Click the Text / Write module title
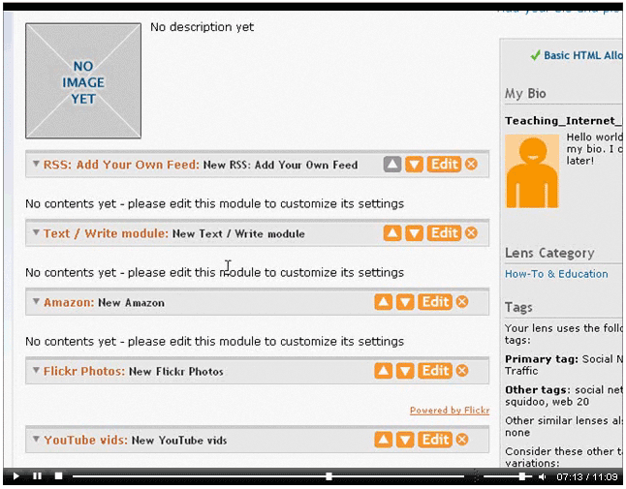The height and width of the screenshot is (489, 626). click(x=107, y=233)
